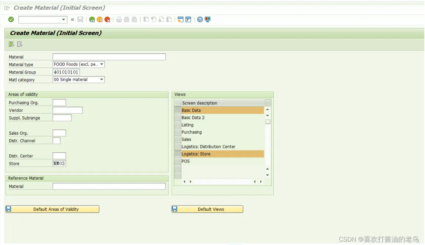Toggle the row selector for POS
The width and height of the screenshot is (425, 245).
point(178,161)
